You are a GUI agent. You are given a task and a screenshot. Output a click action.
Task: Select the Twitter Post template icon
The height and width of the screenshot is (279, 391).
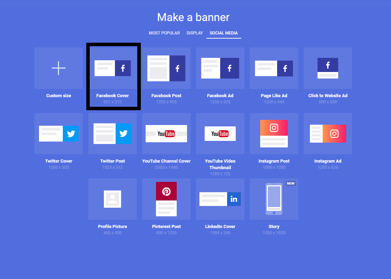point(113,134)
